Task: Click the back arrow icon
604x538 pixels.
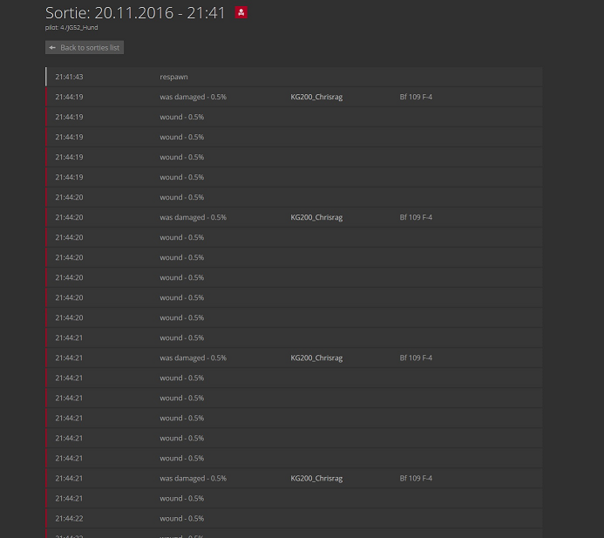Action: coord(52,47)
